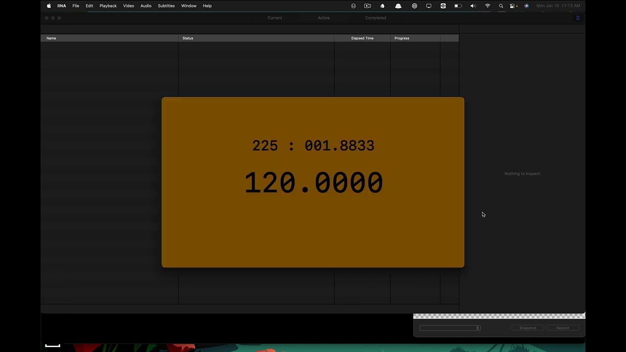Open the Wi-Fi status menu
The height and width of the screenshot is (352, 626).
[x=488, y=6]
